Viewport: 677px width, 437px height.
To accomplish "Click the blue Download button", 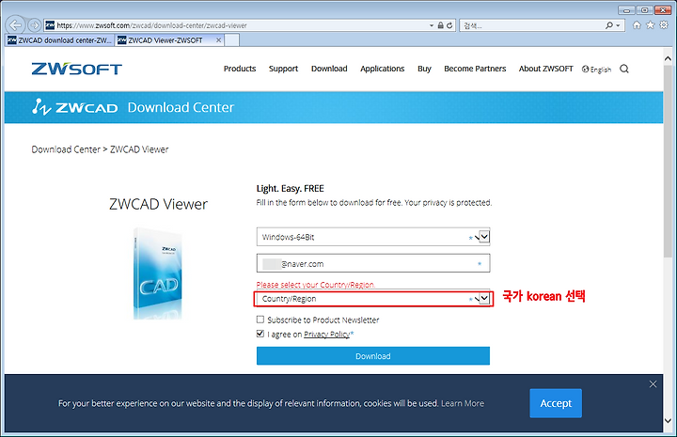I will pyautogui.click(x=373, y=356).
